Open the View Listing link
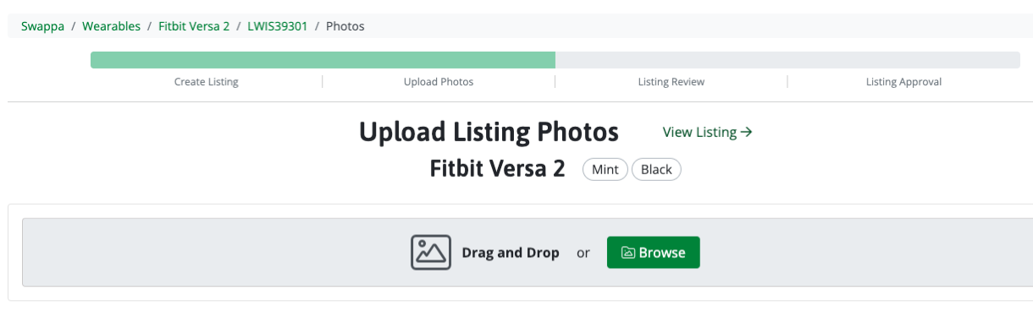Viewport: 1033px width, 312px height. pos(708,132)
